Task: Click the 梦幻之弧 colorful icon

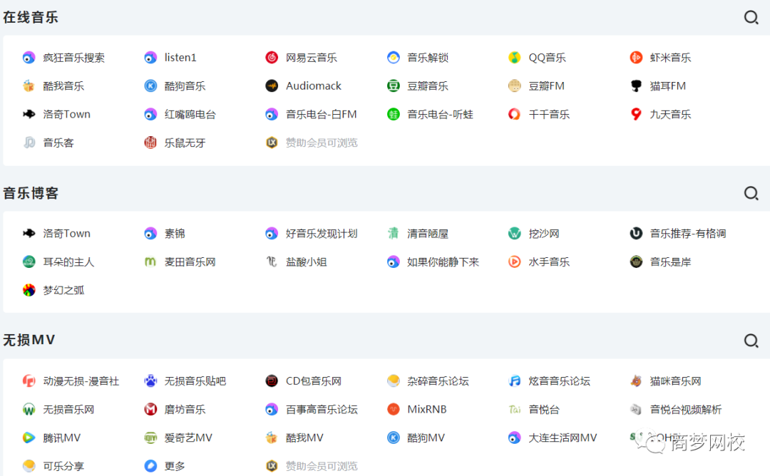Action: 29,291
